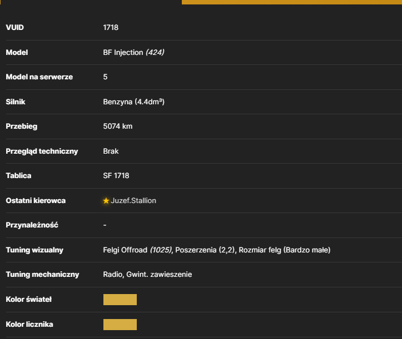Click the Model na serwerze label
Viewport: 402px width, 339px height.
[x=39, y=77]
